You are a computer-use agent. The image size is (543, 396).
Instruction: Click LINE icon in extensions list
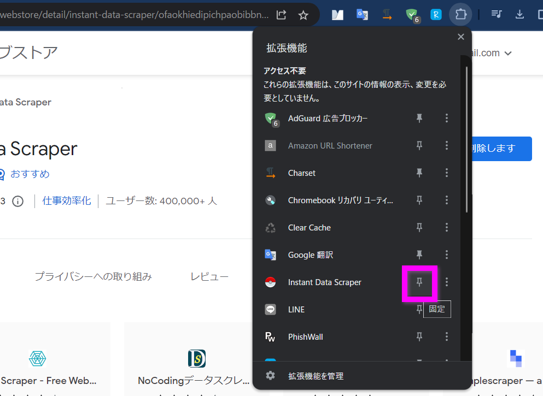click(271, 310)
